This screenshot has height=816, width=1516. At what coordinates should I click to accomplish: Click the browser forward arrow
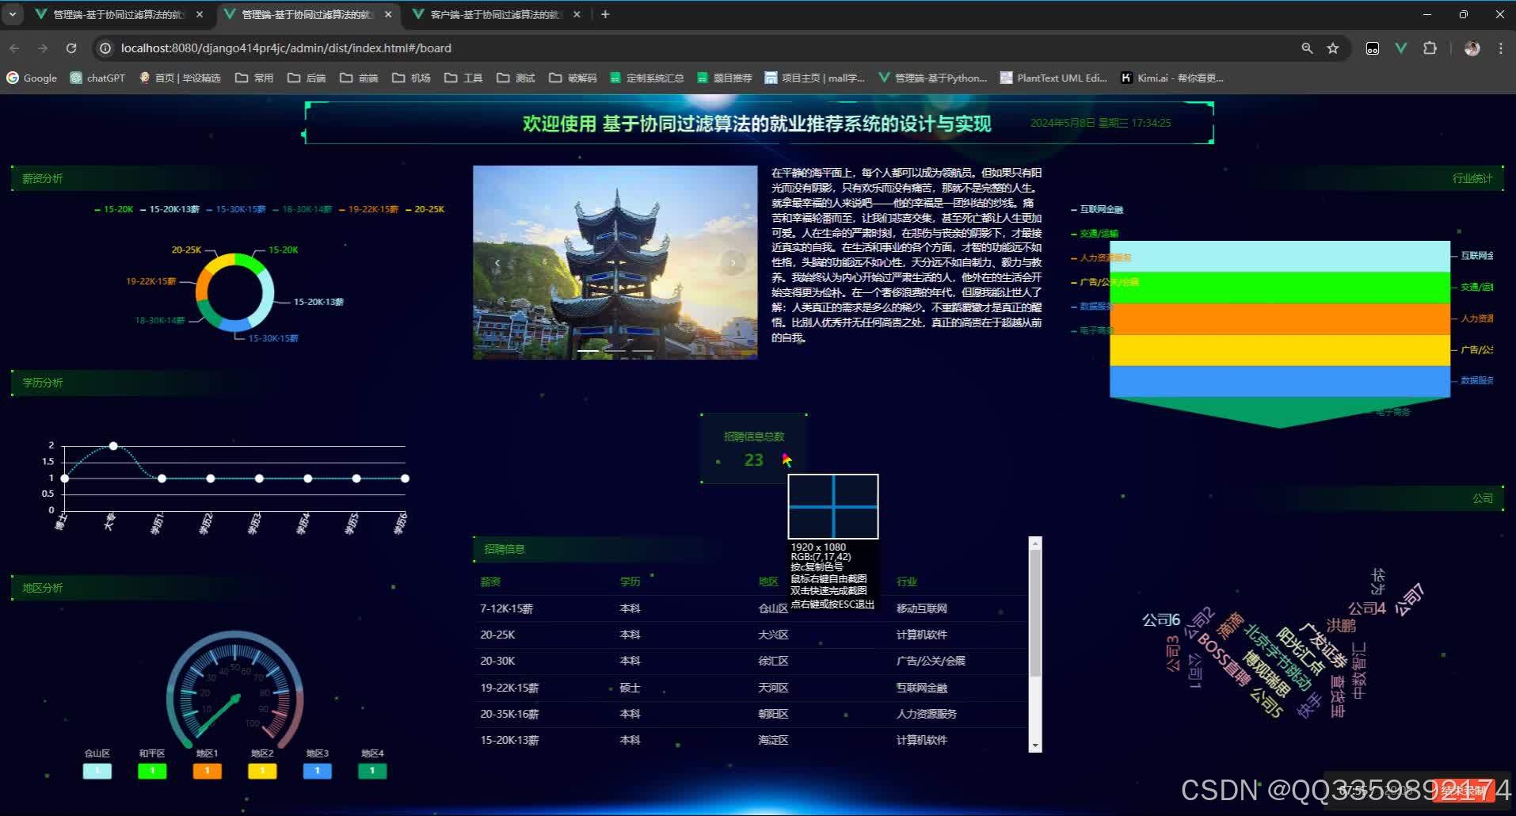tap(43, 48)
